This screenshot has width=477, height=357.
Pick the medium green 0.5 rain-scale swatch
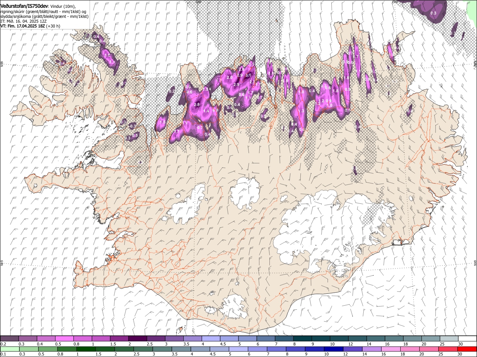pos(48,349)
